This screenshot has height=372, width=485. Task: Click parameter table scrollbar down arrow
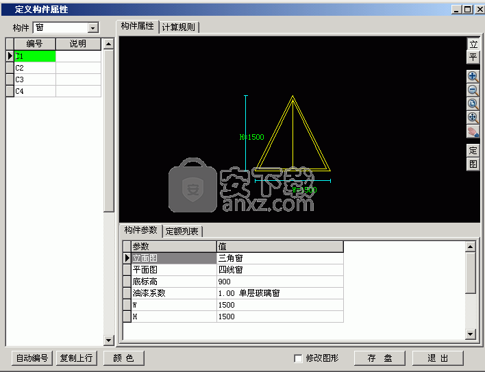(x=470, y=334)
